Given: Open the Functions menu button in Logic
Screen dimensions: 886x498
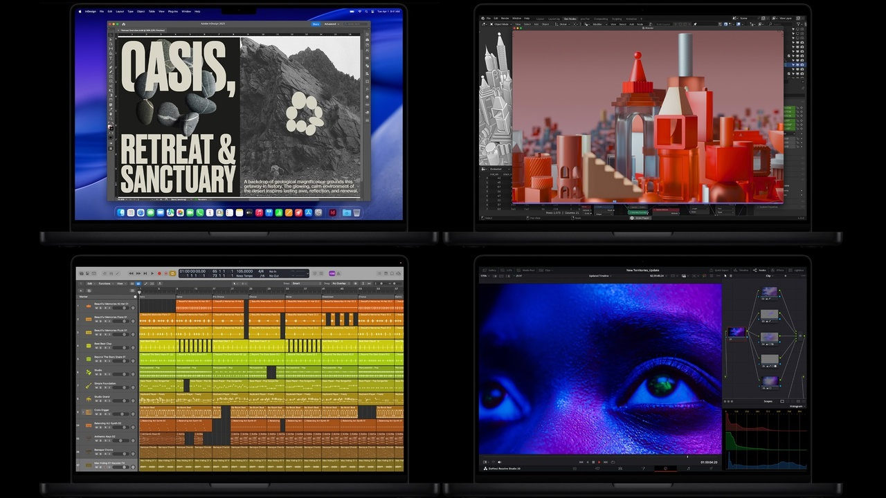Looking at the screenshot, I should tap(105, 284).
